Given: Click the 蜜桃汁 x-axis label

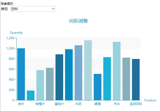Looking at the screenshot, I should point(59,104).
